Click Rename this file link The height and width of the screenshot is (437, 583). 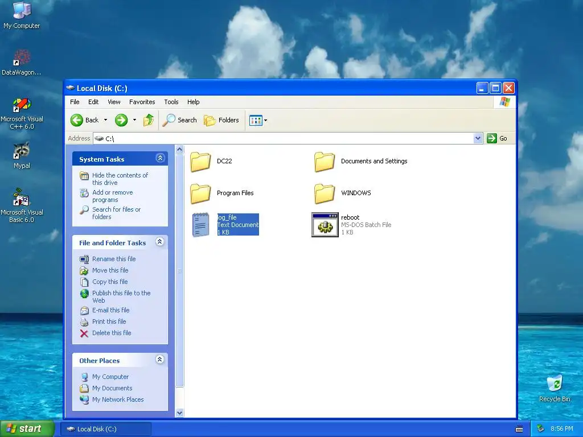click(x=114, y=259)
